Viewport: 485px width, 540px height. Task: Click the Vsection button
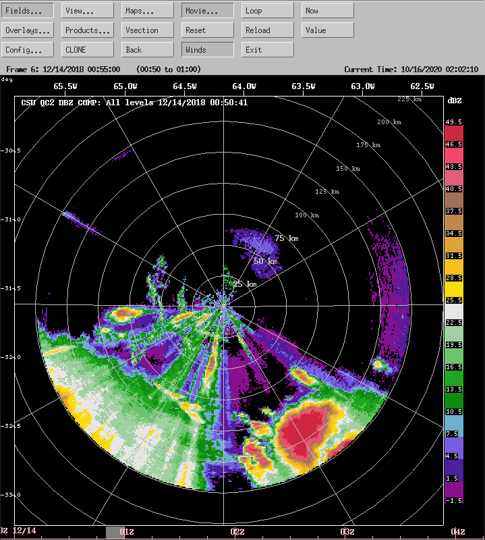[x=148, y=30]
